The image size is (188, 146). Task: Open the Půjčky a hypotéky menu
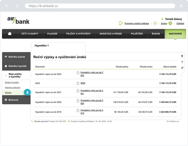pos(78,34)
